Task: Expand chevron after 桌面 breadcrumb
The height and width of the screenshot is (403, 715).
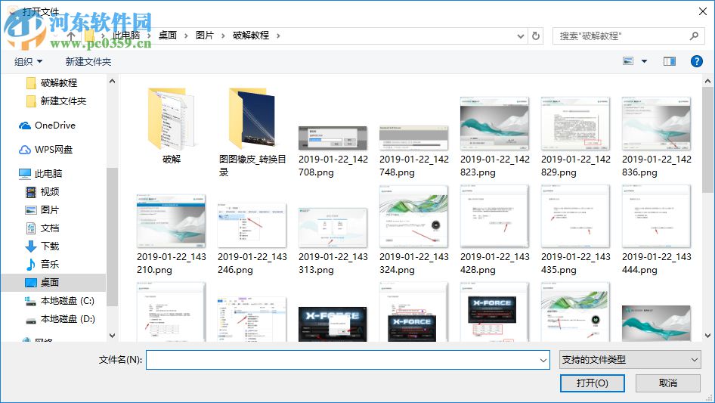Action: pyautogui.click(x=186, y=36)
